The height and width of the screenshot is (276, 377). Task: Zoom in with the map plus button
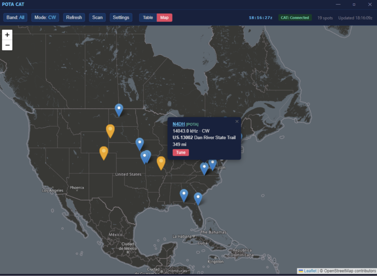click(x=7, y=35)
